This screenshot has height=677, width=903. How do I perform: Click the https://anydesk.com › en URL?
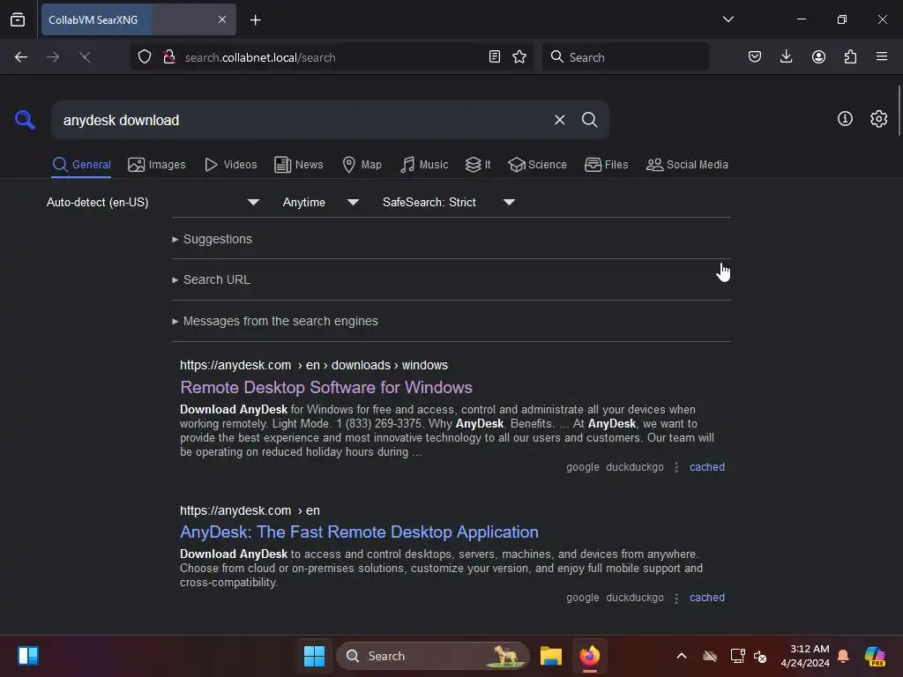(250, 510)
